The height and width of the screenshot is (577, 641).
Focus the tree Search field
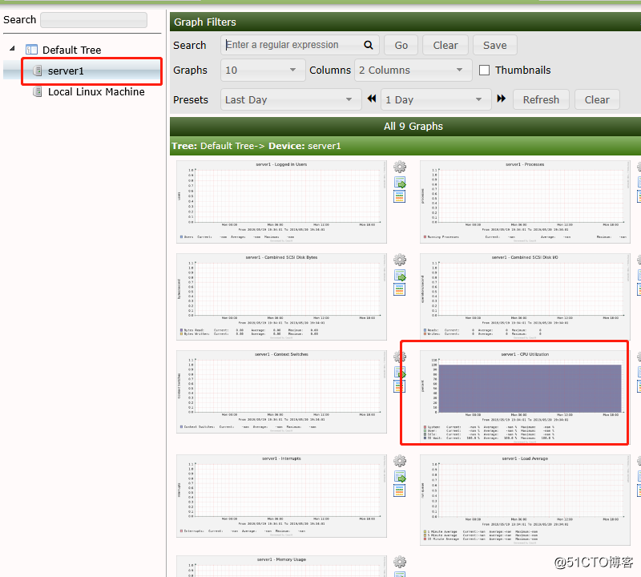tap(94, 19)
